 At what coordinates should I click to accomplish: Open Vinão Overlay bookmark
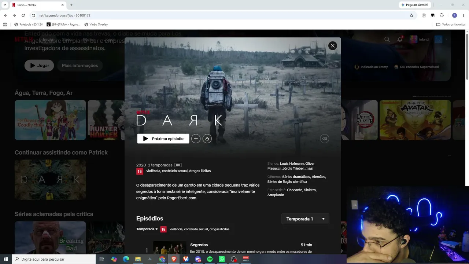coord(96,24)
